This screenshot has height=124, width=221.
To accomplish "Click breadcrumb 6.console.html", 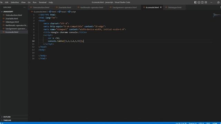I will tap(40, 12).
